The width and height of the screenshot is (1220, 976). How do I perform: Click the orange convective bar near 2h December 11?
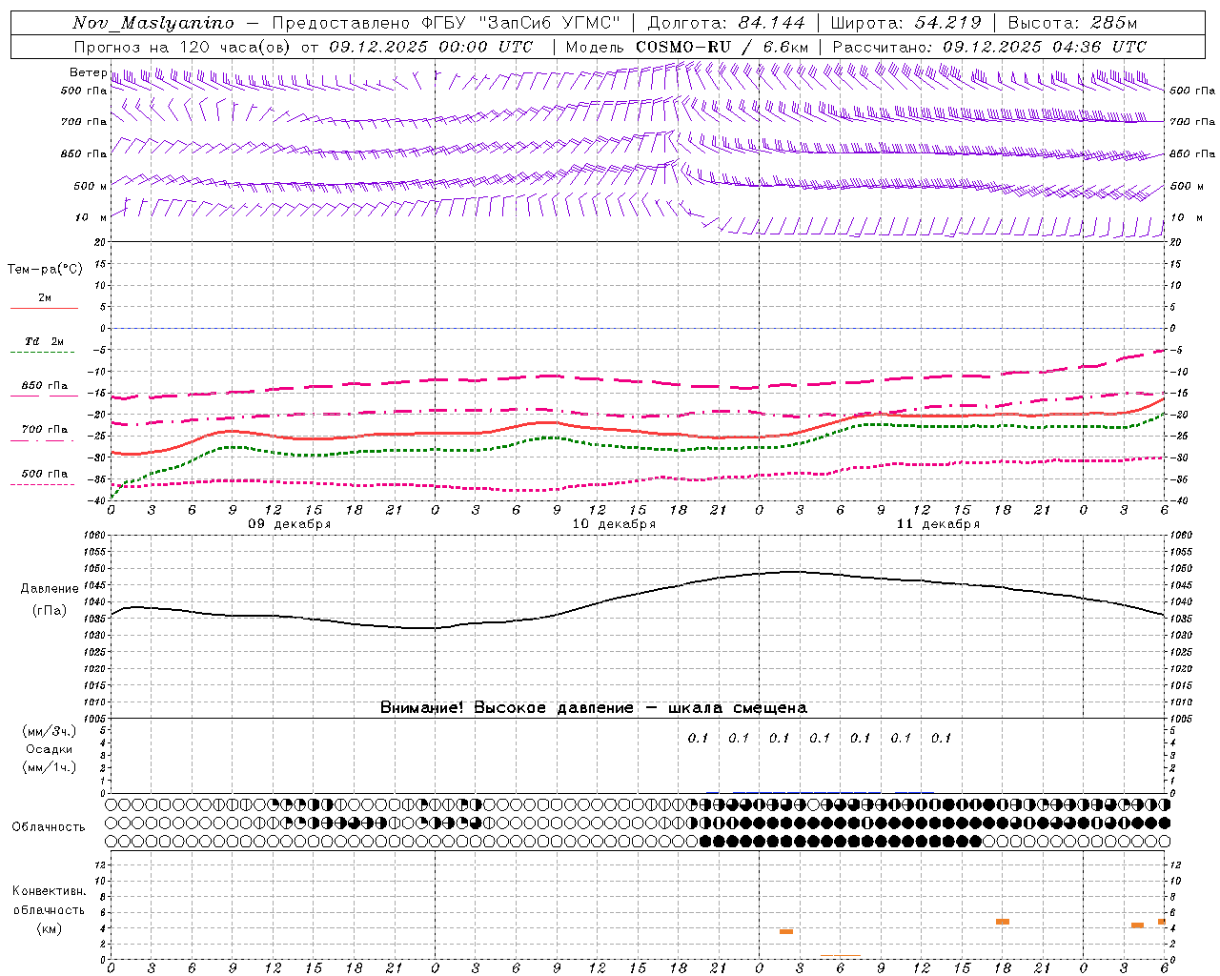pos(786,931)
